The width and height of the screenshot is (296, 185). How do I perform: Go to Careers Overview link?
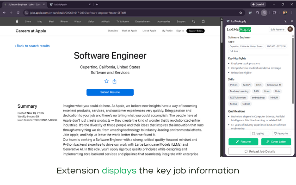113,31
